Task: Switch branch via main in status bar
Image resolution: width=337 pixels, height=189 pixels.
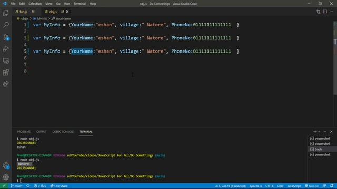Action: coord(16,186)
